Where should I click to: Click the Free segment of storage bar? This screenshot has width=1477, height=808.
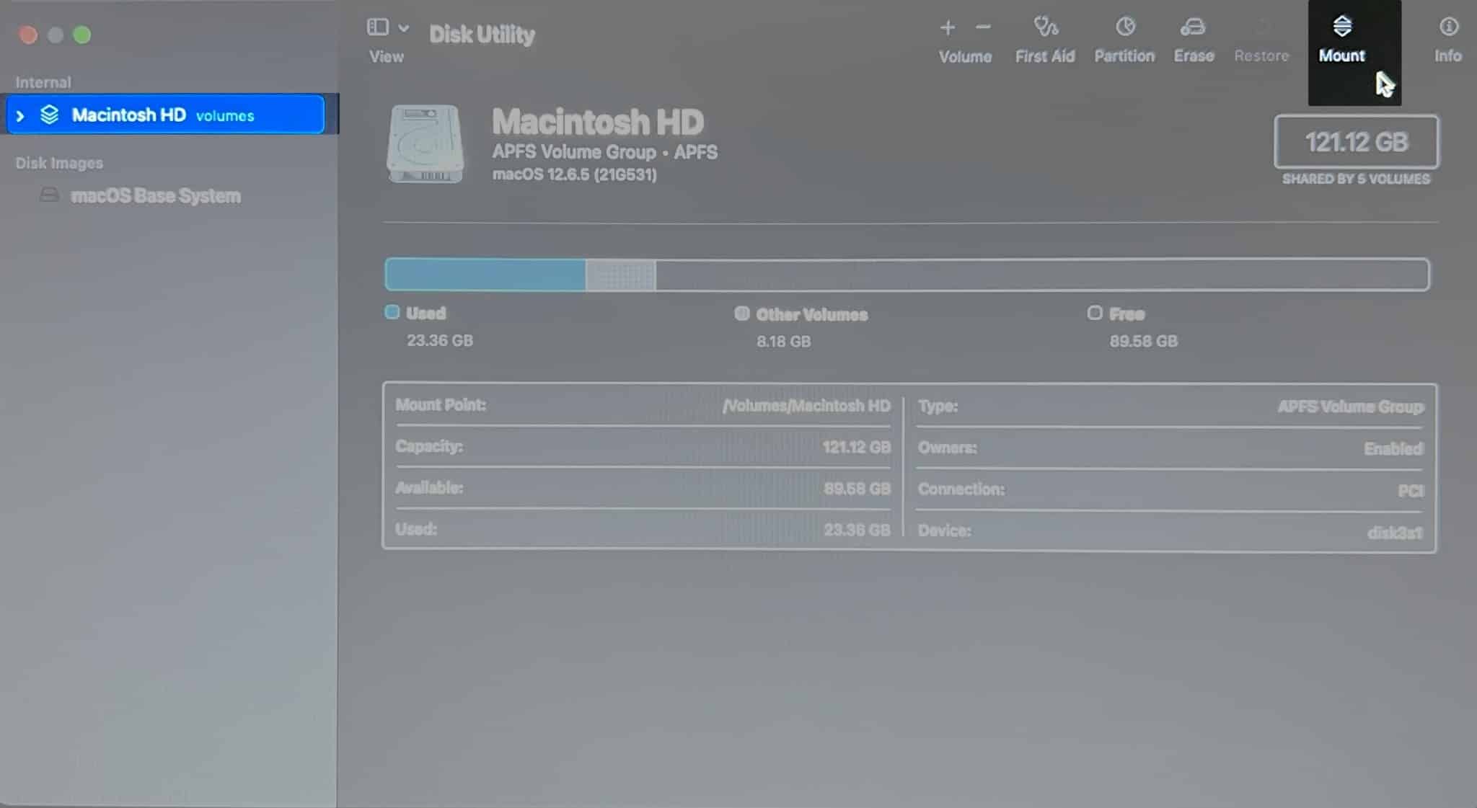(1041, 275)
